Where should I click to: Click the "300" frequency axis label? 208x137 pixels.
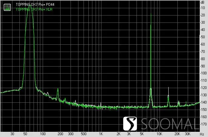pos(71,134)
